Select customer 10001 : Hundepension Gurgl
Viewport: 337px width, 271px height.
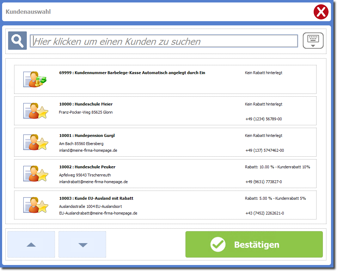[x=87, y=135]
